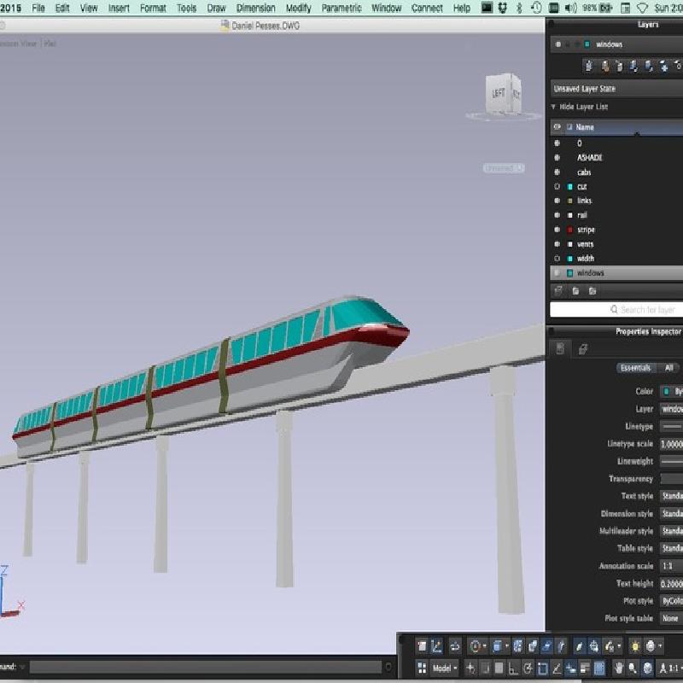Open the Unsaved Layer State dropdown
This screenshot has width=683, height=683.
pyautogui.click(x=616, y=89)
